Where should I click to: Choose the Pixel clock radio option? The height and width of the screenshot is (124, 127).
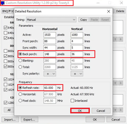[x=20, y=101]
